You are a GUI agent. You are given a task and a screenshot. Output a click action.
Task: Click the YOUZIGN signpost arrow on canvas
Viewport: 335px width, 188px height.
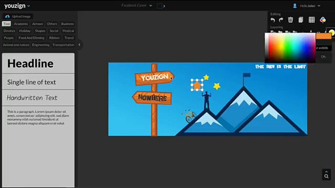tap(154, 78)
